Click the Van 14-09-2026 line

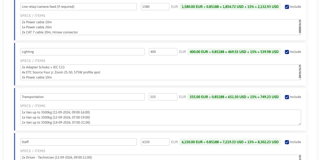[56, 122]
